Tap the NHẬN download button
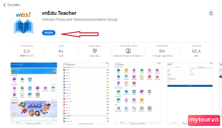222x128 pixels. [x=49, y=33]
